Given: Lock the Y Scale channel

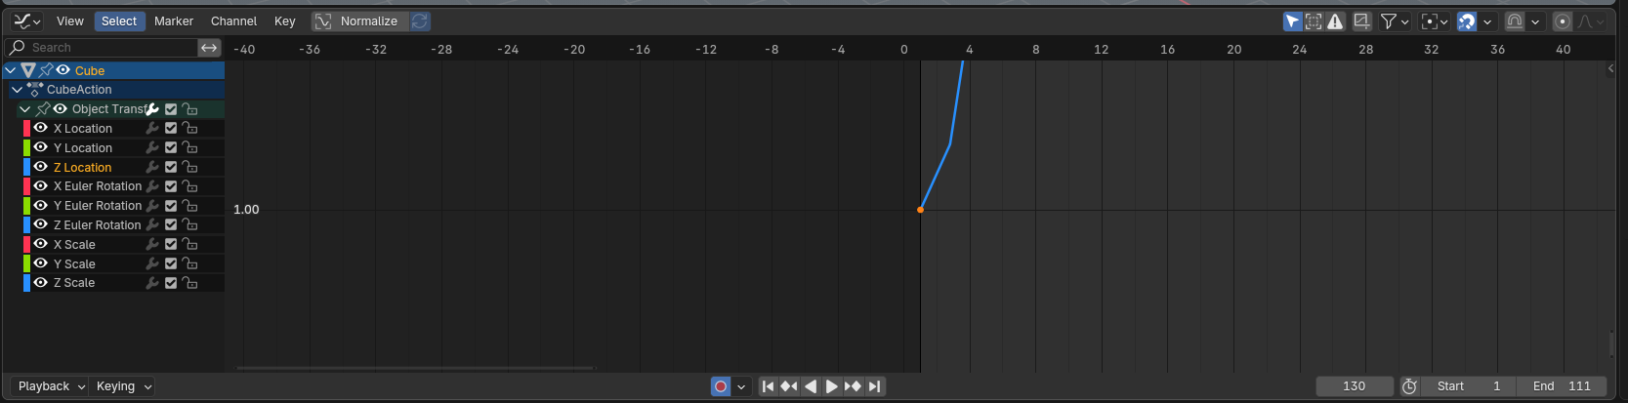Looking at the screenshot, I should coord(189,263).
